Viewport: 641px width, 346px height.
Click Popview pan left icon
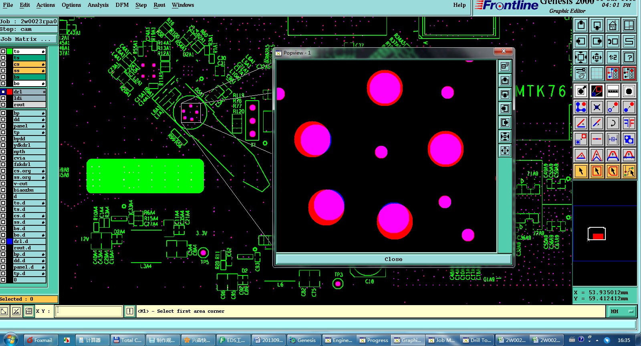[505, 109]
